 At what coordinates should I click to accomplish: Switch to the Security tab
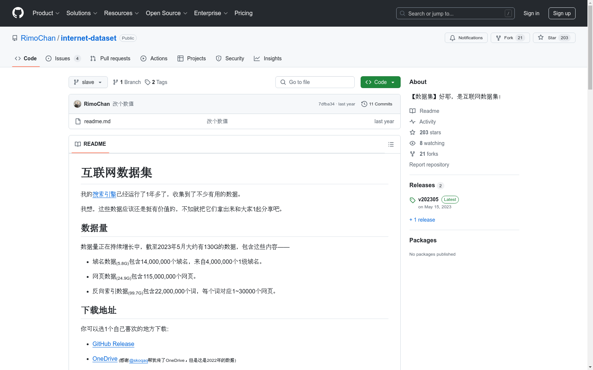tap(230, 58)
